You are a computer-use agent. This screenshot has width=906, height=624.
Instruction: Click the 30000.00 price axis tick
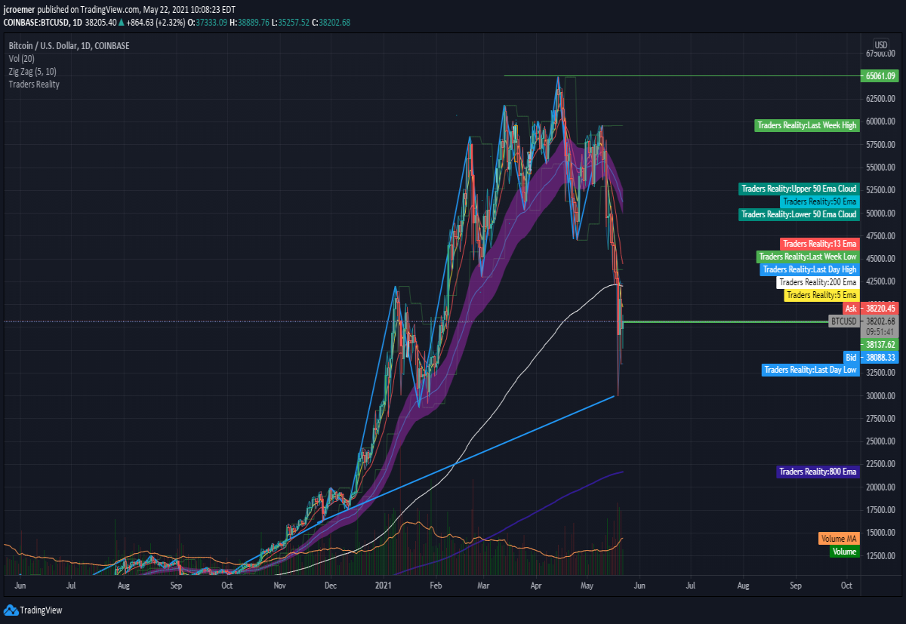click(x=880, y=395)
